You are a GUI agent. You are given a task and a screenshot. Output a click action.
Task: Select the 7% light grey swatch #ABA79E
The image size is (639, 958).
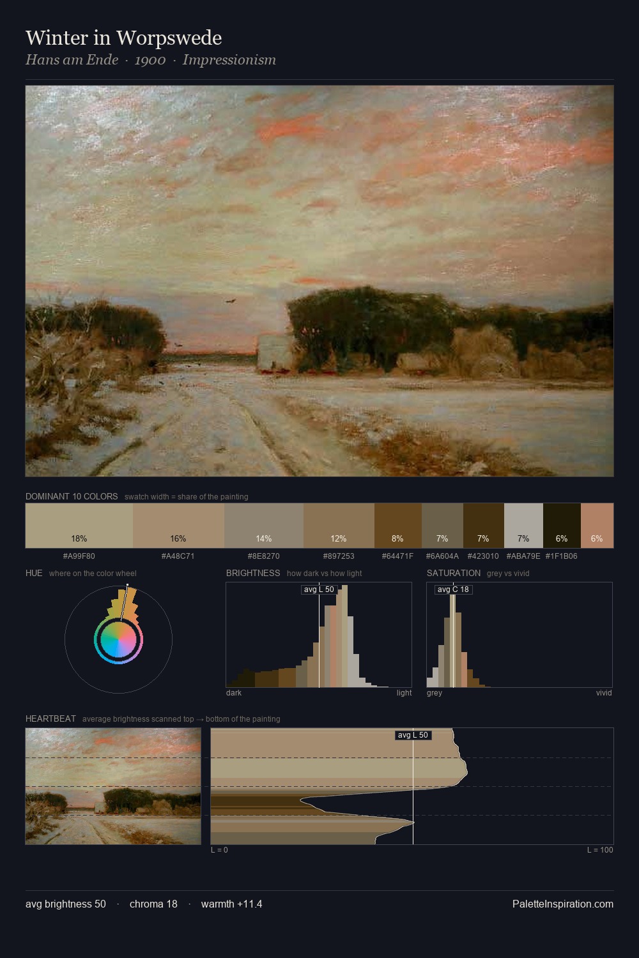(523, 526)
